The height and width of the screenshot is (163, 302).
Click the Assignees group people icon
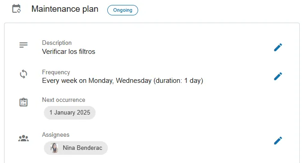24,138
